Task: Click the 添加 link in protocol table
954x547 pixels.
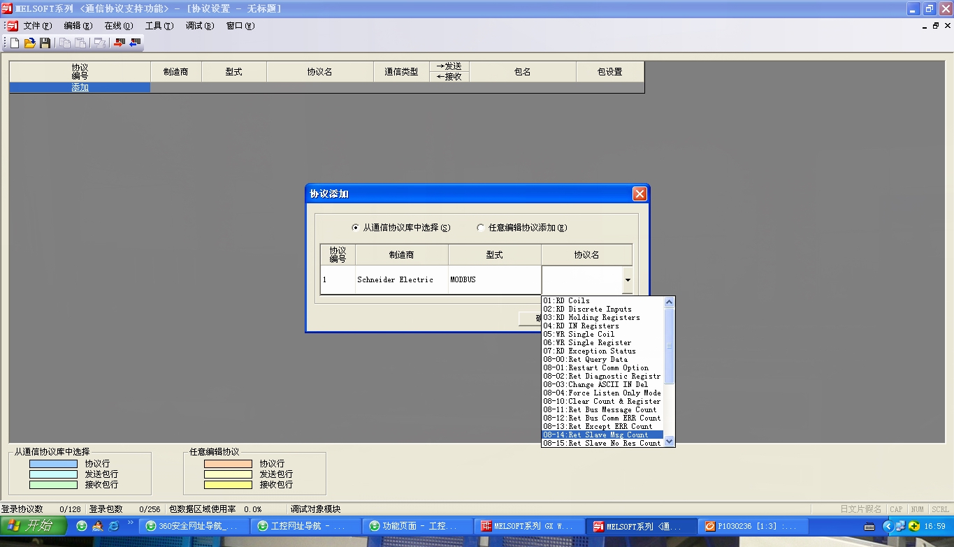Action: click(x=80, y=88)
